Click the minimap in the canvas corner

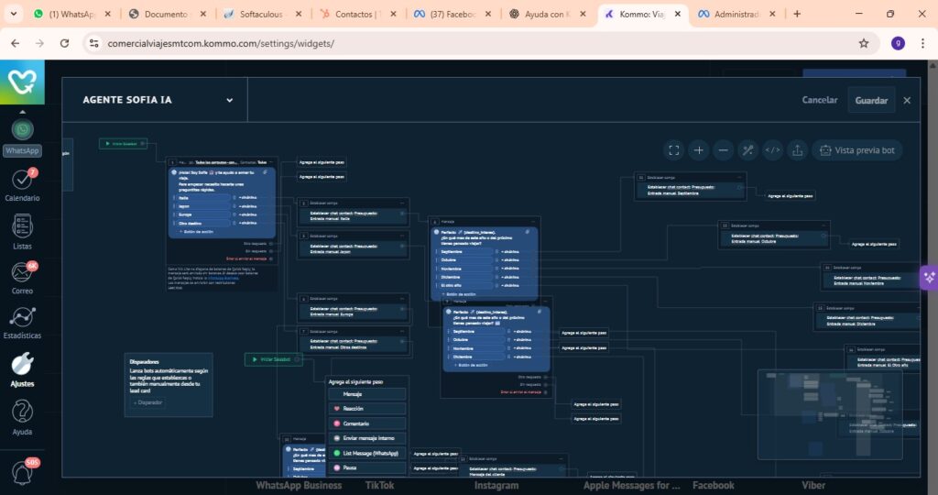tap(829, 414)
